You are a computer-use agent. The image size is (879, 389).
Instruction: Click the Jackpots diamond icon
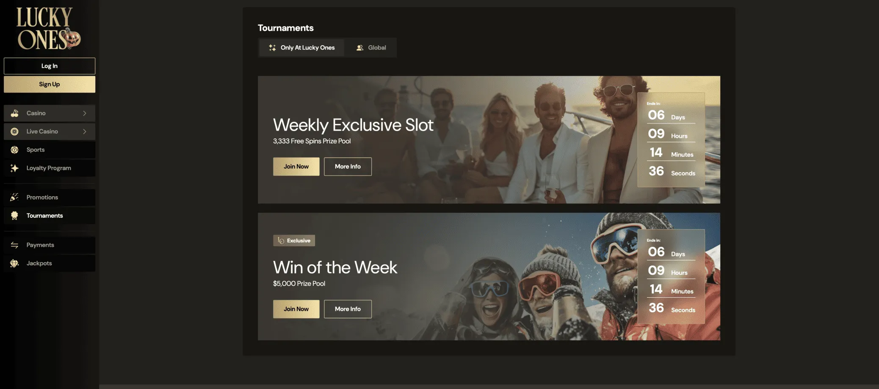click(x=14, y=263)
